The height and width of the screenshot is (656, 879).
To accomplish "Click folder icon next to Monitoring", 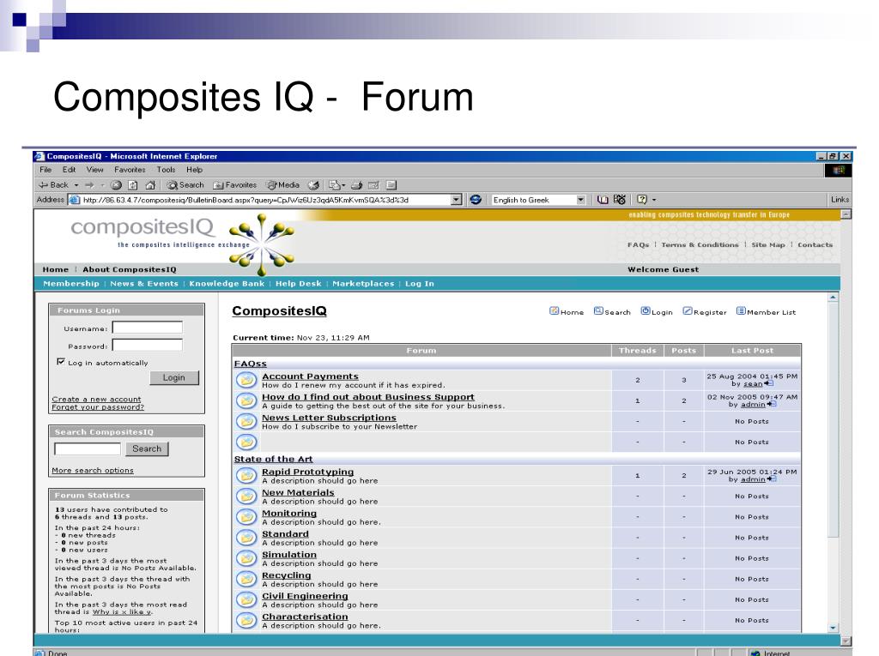I will [x=246, y=517].
